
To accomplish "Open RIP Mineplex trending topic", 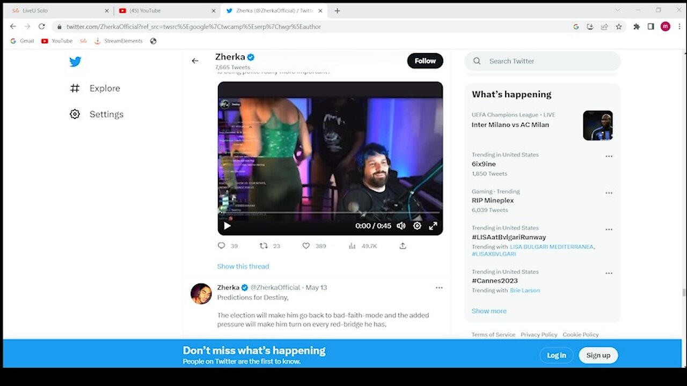I will pos(493,201).
